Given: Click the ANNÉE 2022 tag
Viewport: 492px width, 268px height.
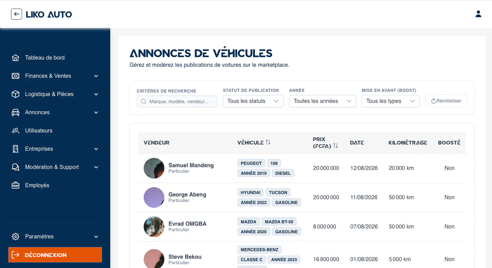Looking at the screenshot, I should (254, 202).
